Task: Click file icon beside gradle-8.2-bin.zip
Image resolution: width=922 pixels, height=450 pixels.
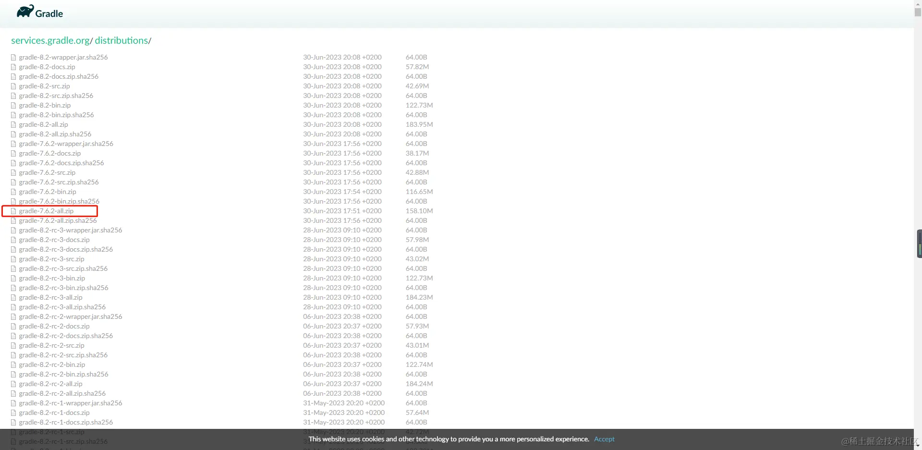Action: [13, 105]
